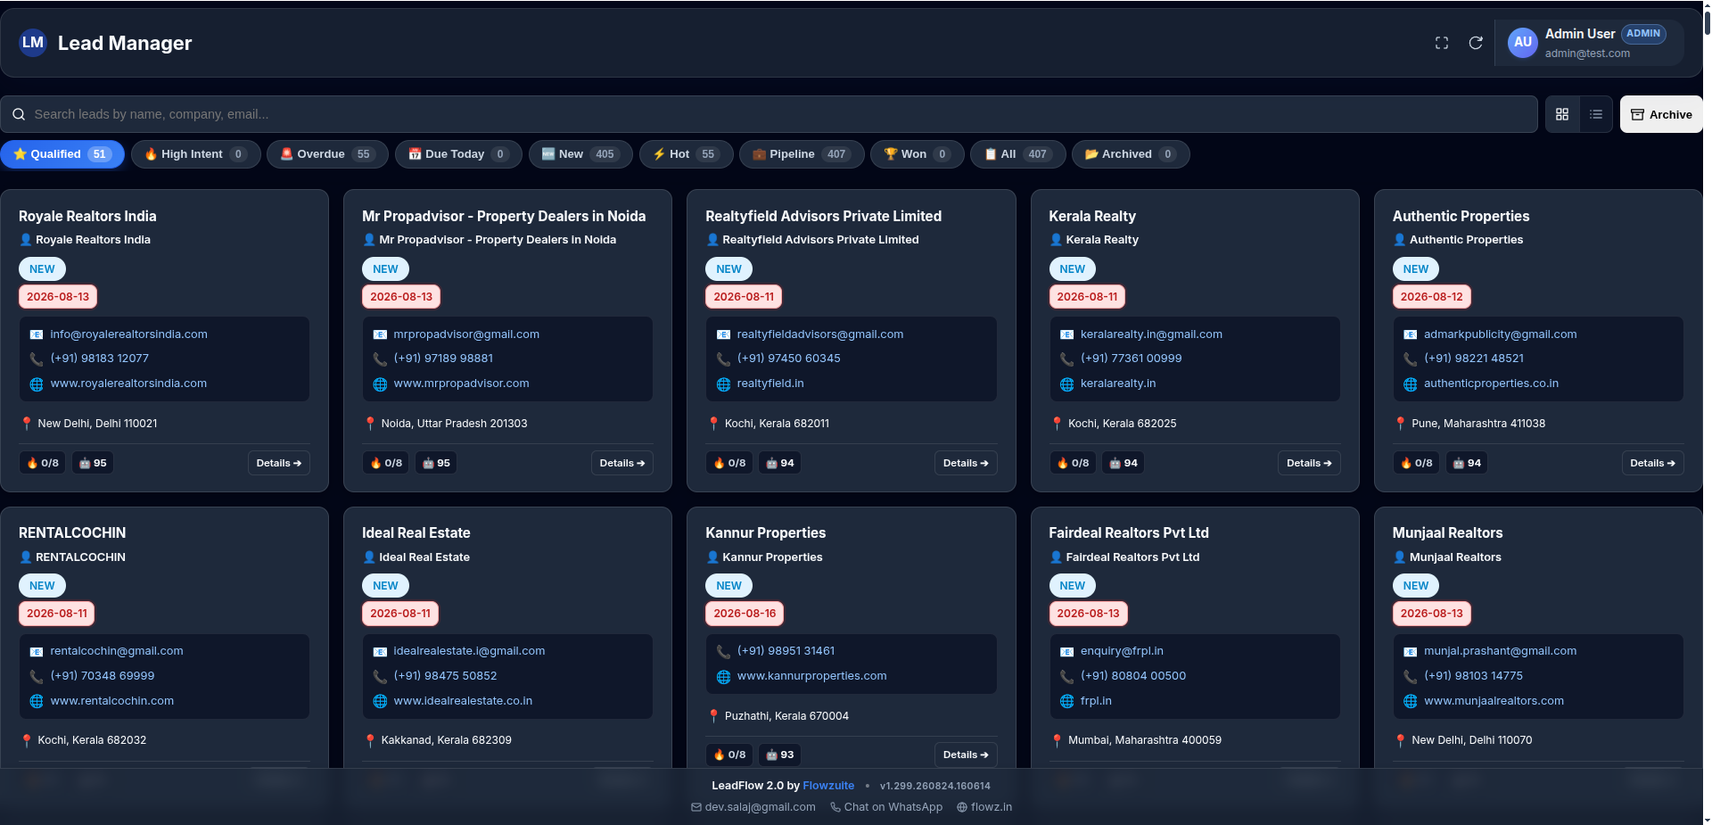
Task: Click the LM Lead Manager logo
Action: click(33, 43)
